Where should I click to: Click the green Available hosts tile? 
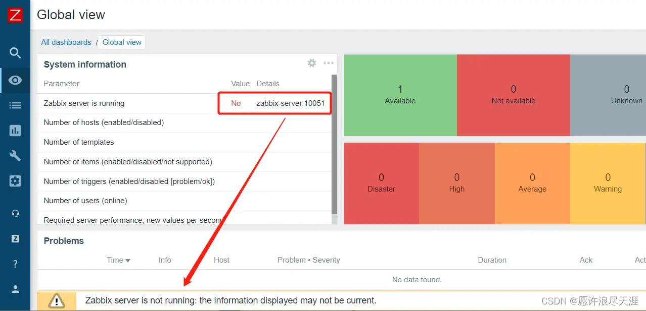[x=400, y=95]
